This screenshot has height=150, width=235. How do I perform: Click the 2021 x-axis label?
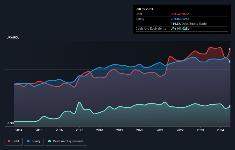tap(160, 130)
